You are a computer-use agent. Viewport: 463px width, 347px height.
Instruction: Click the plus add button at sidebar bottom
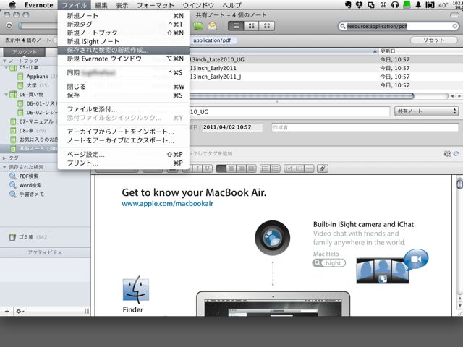[x=7, y=311]
